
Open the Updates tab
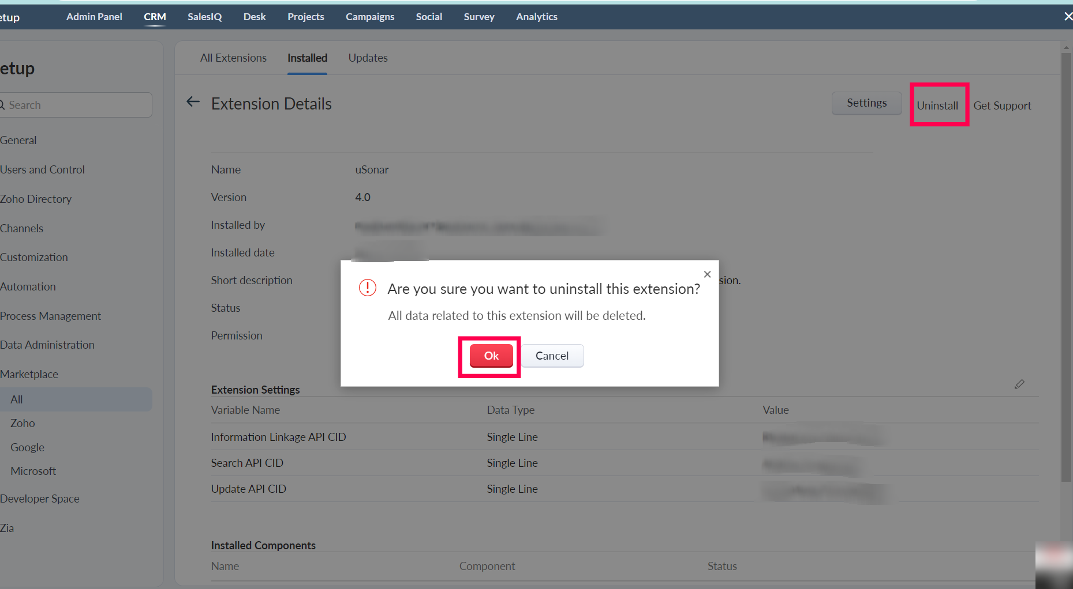pos(368,58)
